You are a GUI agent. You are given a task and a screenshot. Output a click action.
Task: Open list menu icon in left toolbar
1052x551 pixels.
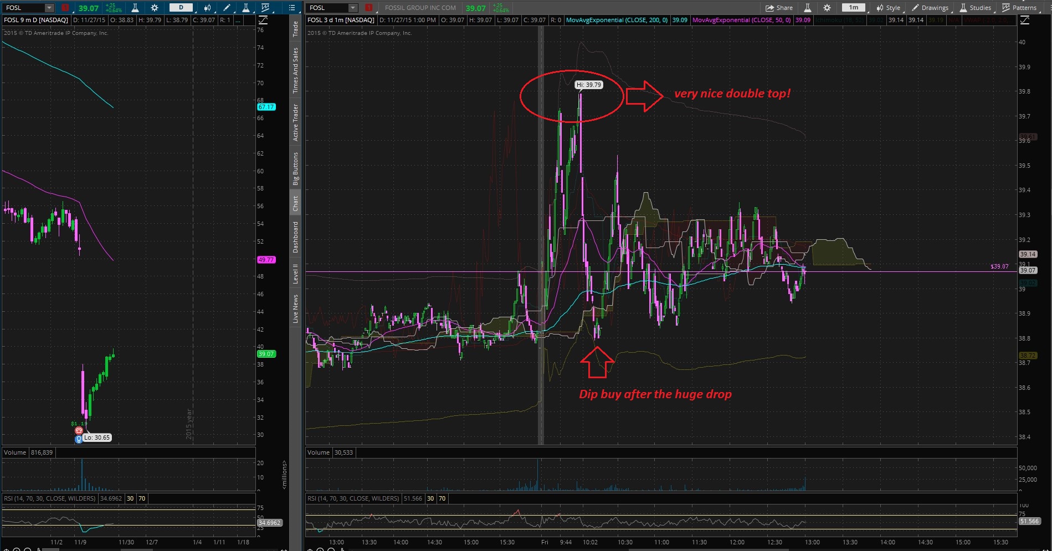pyautogui.click(x=292, y=8)
